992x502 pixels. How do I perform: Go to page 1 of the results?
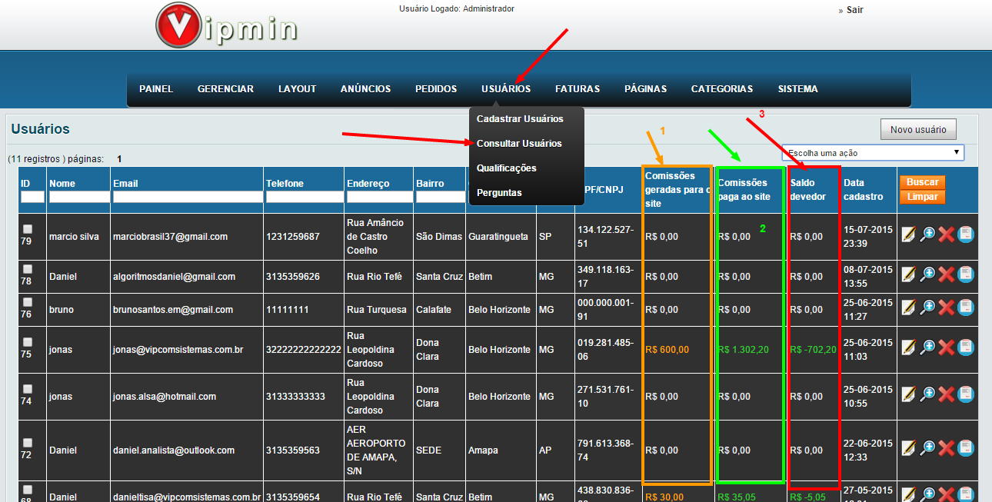click(x=119, y=159)
